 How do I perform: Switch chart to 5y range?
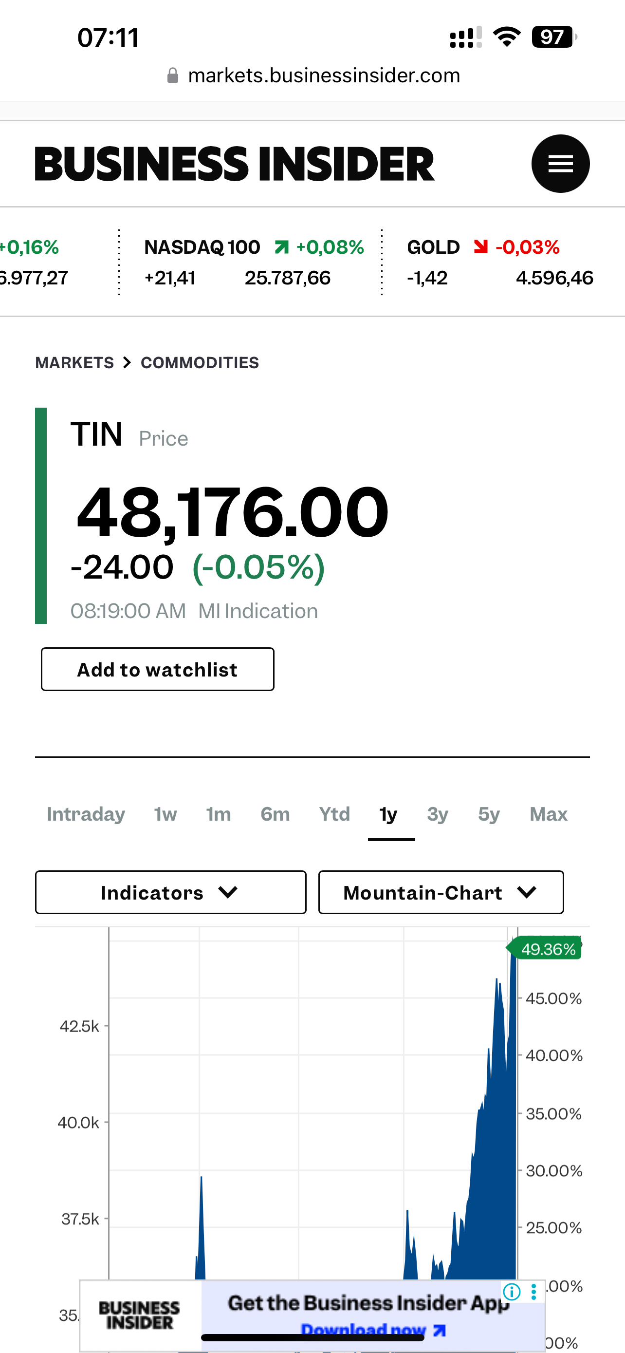point(489,814)
